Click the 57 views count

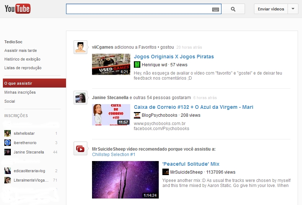click(179, 65)
